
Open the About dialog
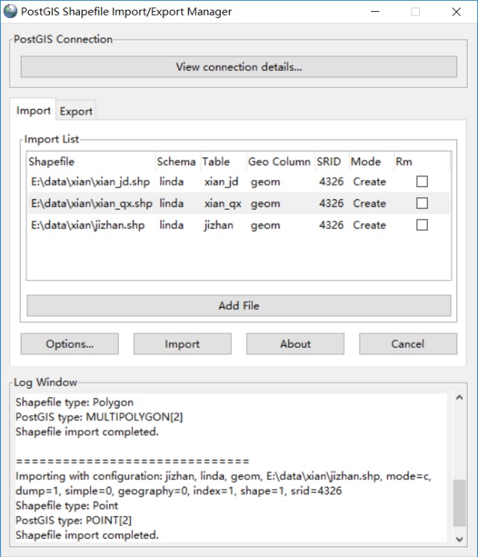coord(295,344)
